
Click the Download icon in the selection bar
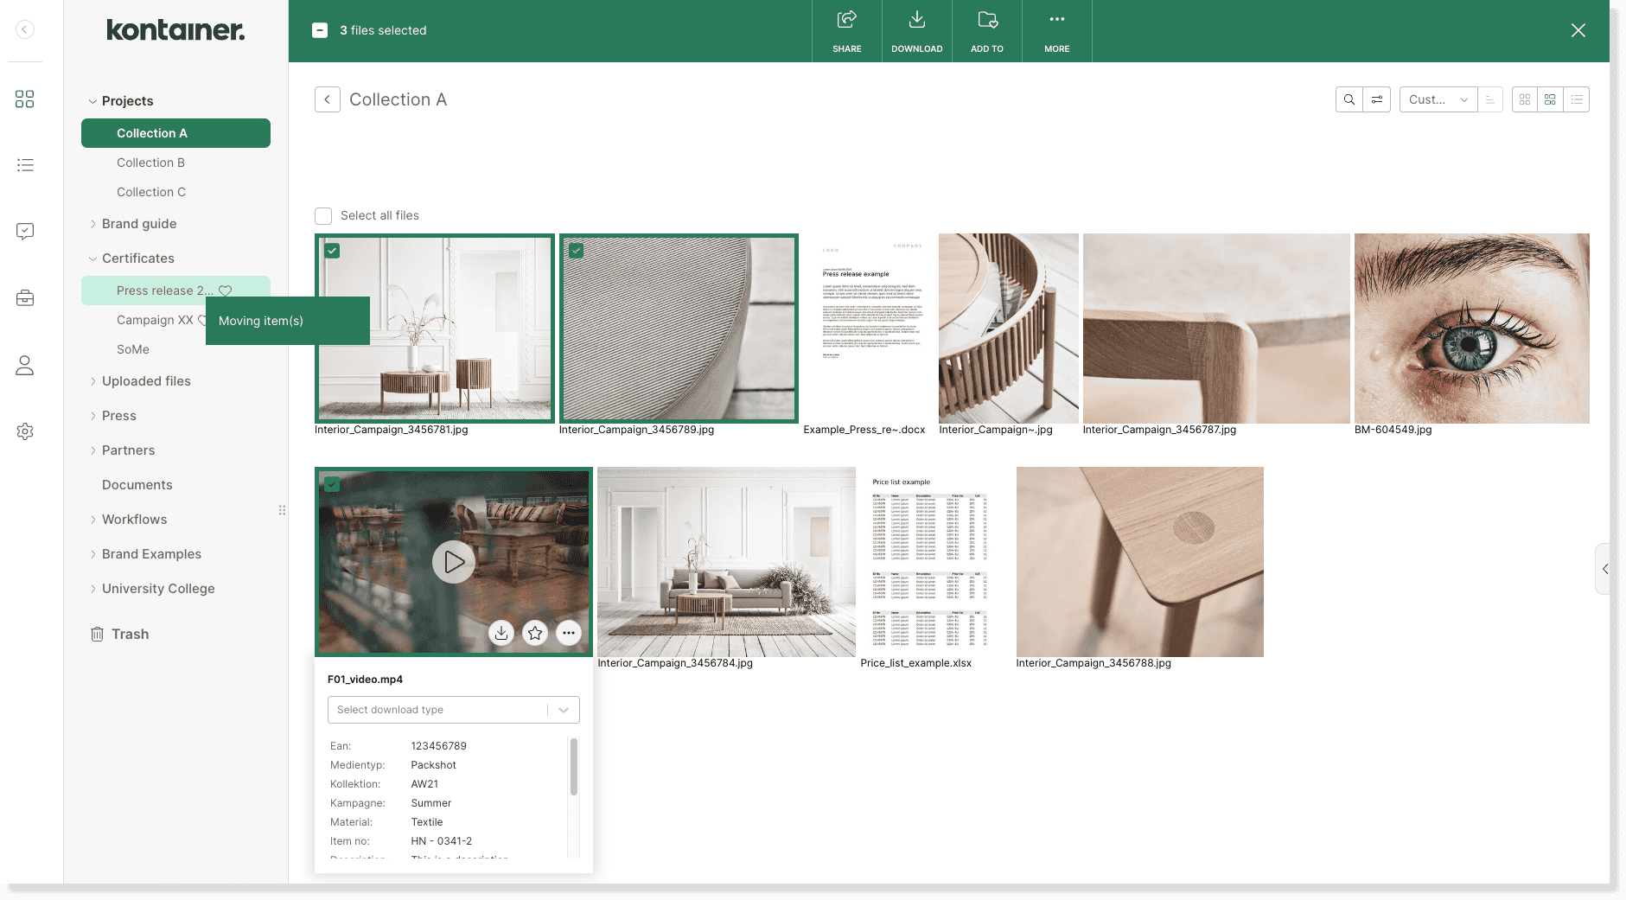click(x=916, y=30)
